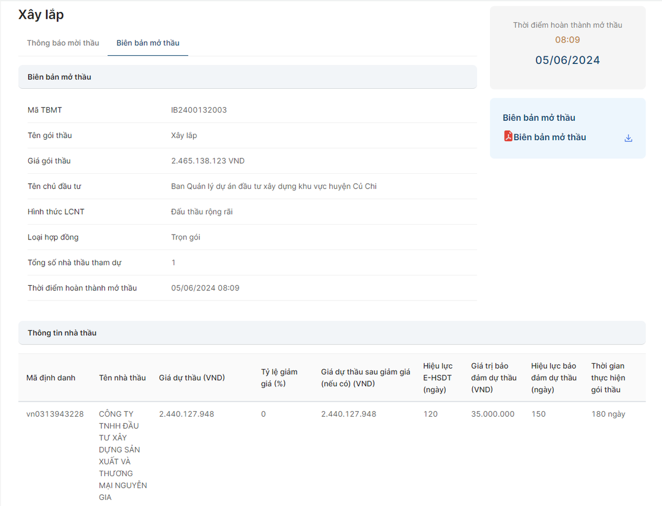
Task: Click the Hiệu lực E-HSDT column header
Action: coord(438,377)
